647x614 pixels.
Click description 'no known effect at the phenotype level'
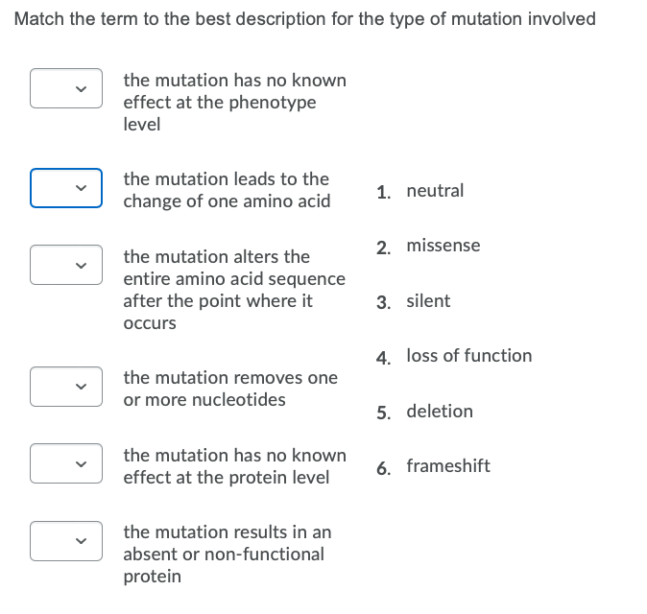[234, 102]
